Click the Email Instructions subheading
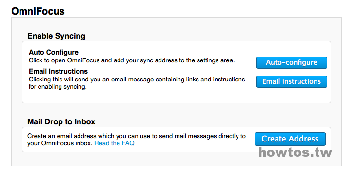Image resolution: width=357 pixels, height=181 pixels. point(59,71)
